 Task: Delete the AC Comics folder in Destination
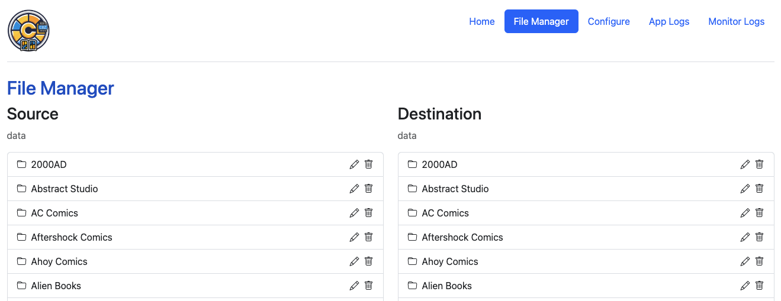coord(759,213)
